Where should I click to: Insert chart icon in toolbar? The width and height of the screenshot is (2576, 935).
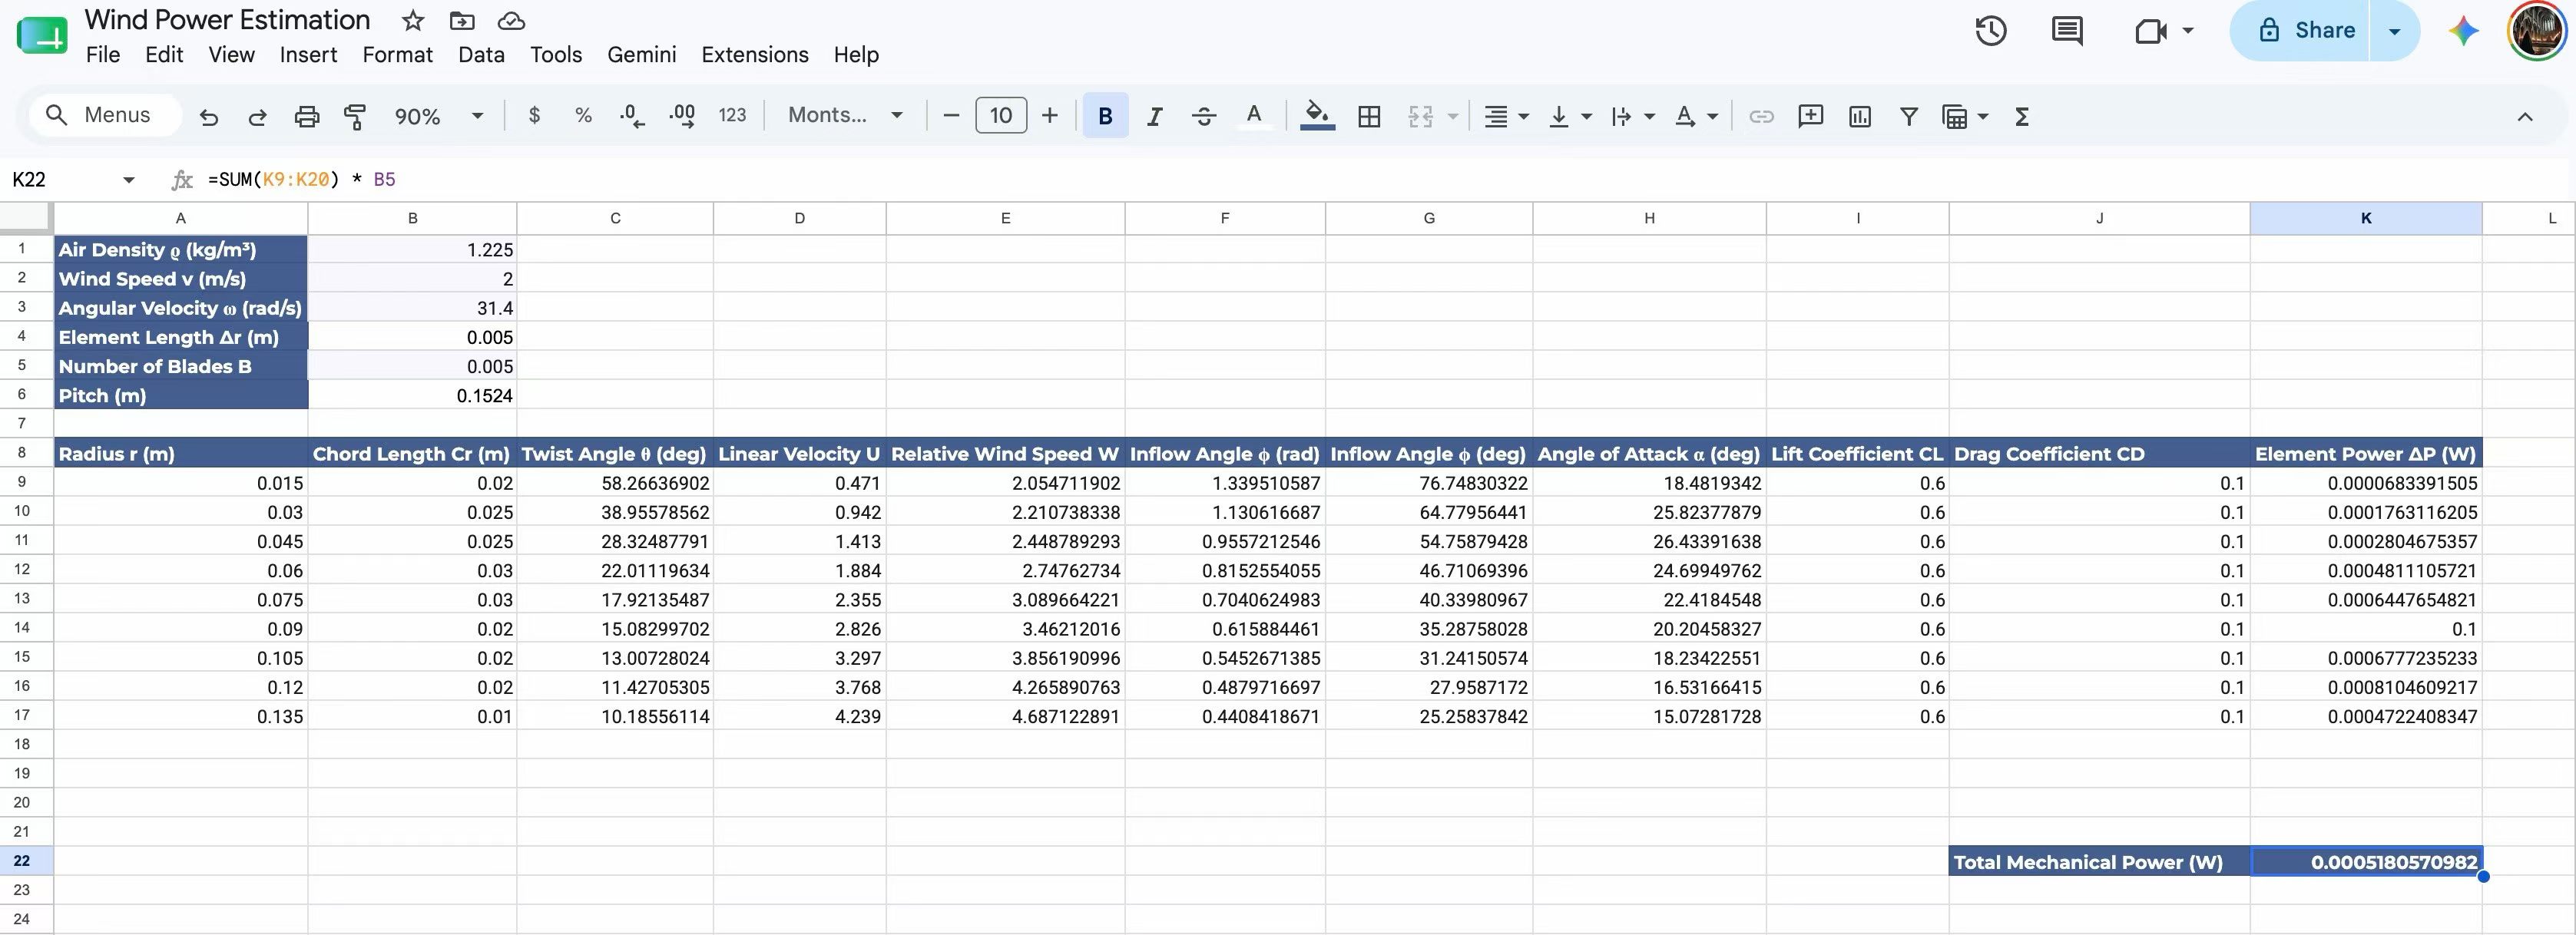pyautogui.click(x=1860, y=116)
